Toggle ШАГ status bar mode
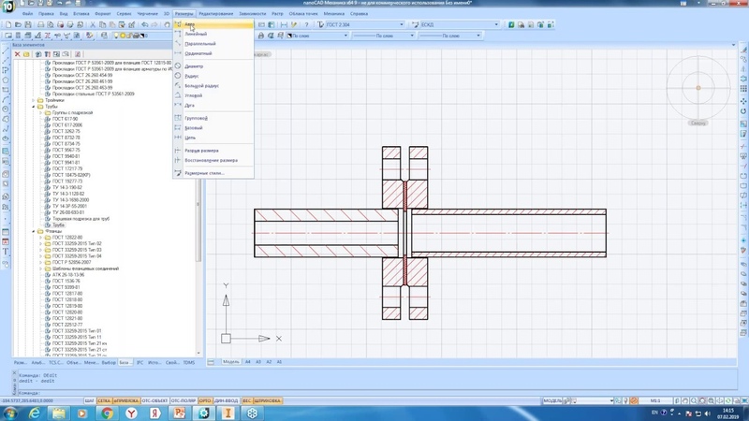Viewport: 749px width, 421px height. 89,400
